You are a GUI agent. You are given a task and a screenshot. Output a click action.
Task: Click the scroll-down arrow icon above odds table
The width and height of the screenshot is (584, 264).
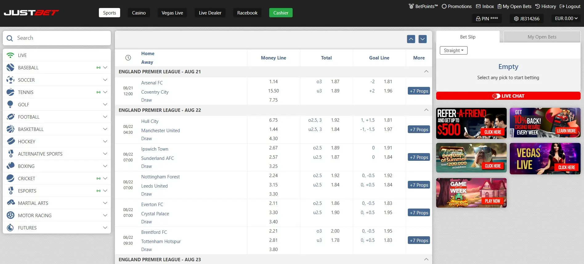423,39
